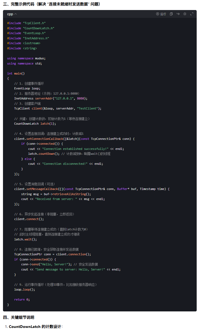Run the cpp code with 运行 button
Image resolution: width=204 pixels, height=332 pixels.
point(161,14)
